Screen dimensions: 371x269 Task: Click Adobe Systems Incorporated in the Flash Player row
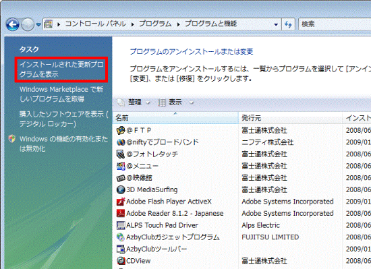[287, 202]
